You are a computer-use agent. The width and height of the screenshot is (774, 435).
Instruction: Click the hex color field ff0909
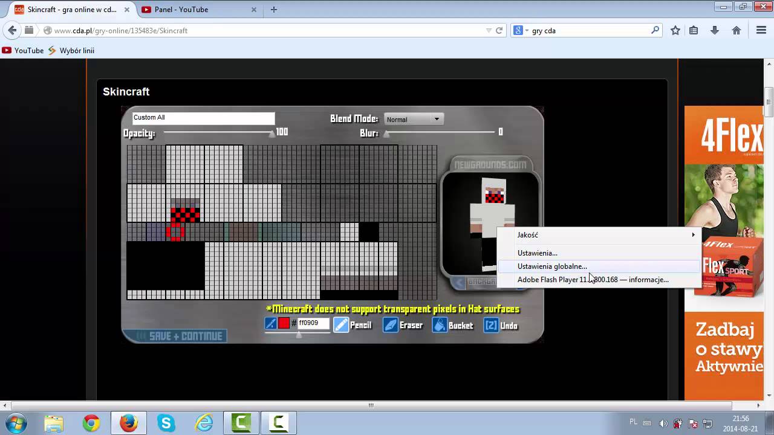[x=313, y=323]
